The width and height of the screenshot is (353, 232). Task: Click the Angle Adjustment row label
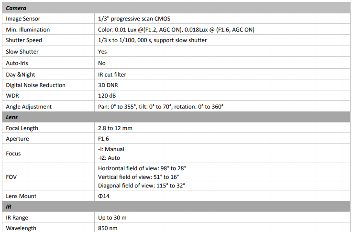click(x=29, y=107)
